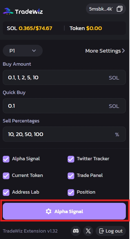Focus the Quick Buy SOL field
Image resolution: width=130 pixels, height=239 pixels.
point(64,106)
